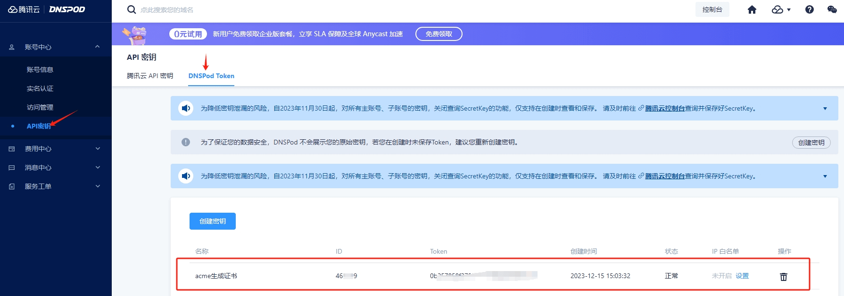Expand the arrow beside the cloud icon
The height and width of the screenshot is (296, 844).
(789, 10)
